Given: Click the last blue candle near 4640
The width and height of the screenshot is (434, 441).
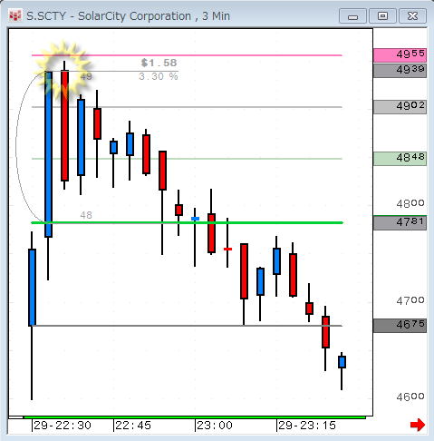Looking at the screenshot, I should point(342,362).
